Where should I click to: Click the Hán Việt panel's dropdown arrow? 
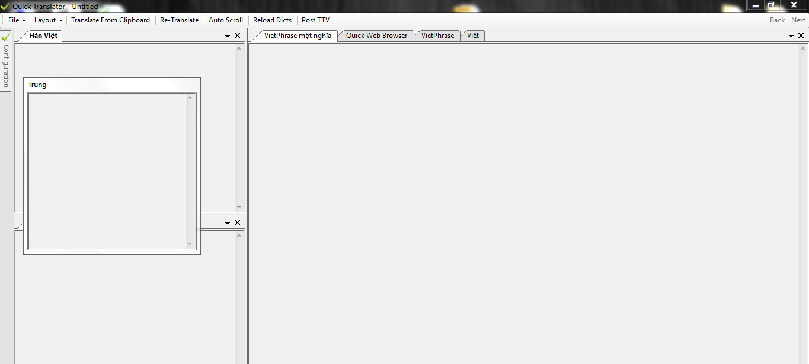pos(228,36)
